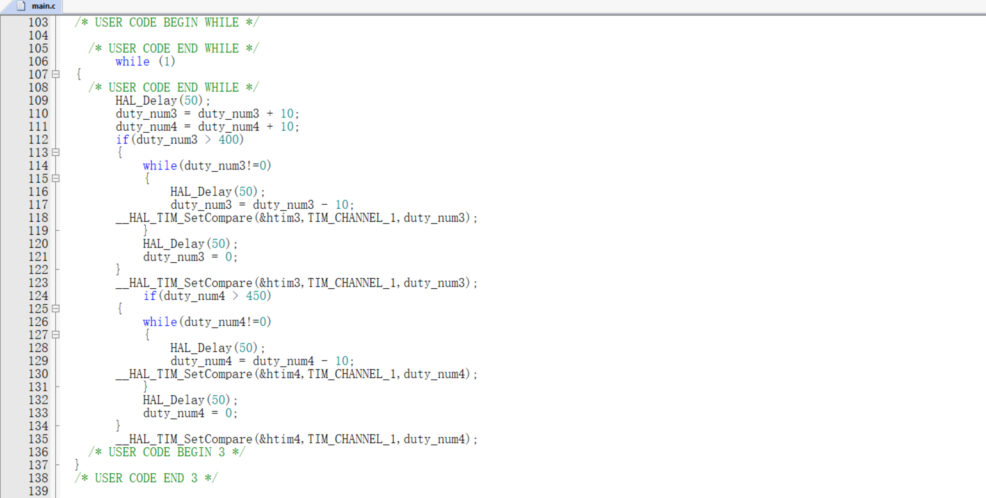Click __HAL_TIM_SetCompare htim4 call on line 135
Screen dimensions: 986x498
point(297,439)
